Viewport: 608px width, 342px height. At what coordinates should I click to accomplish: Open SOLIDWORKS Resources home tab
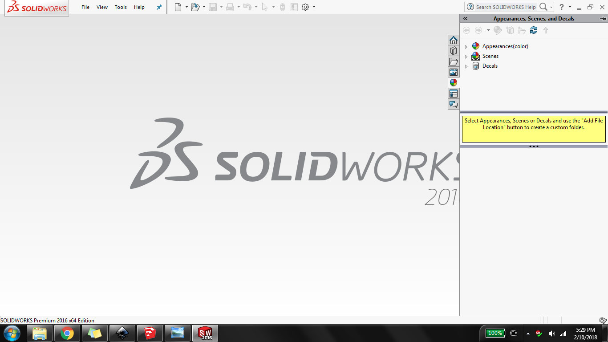tap(454, 40)
